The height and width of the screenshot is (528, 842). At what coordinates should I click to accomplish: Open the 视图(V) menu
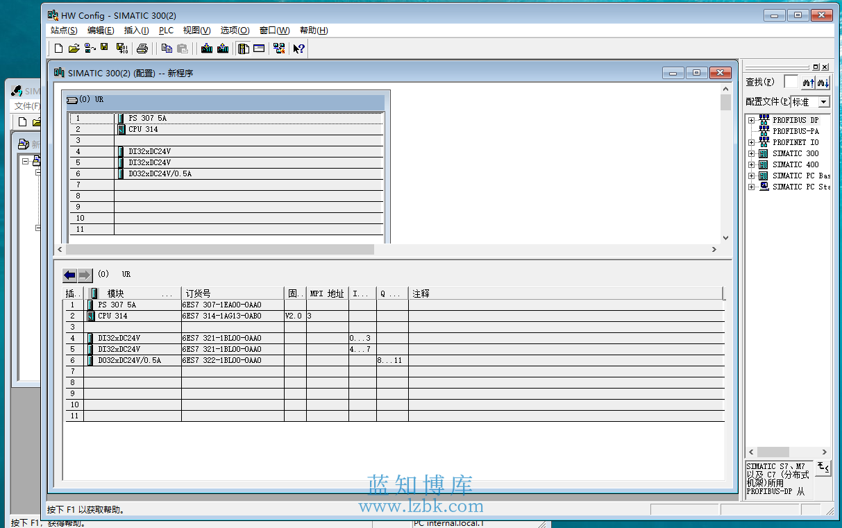point(196,31)
